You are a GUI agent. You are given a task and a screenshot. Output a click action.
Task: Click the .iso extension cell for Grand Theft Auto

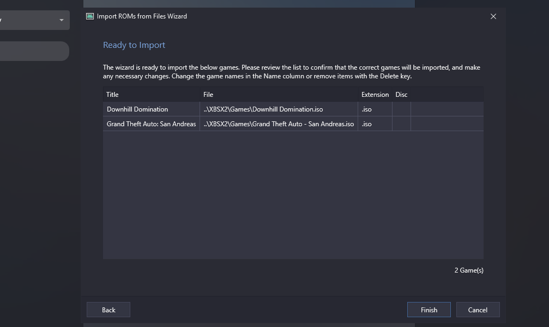click(x=375, y=124)
